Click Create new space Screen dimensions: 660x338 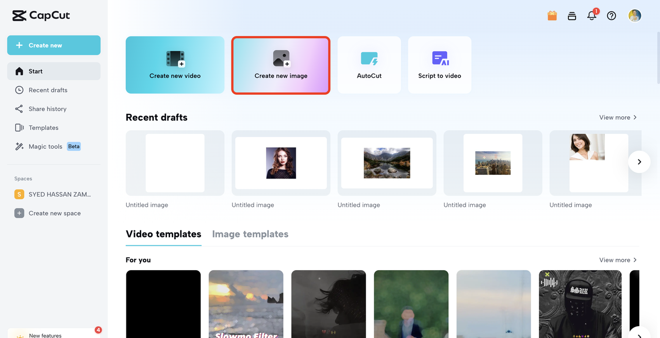click(x=54, y=213)
